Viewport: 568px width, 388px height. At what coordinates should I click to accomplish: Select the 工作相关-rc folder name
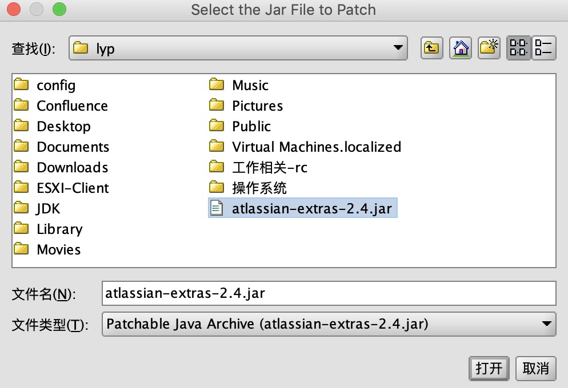[270, 168]
